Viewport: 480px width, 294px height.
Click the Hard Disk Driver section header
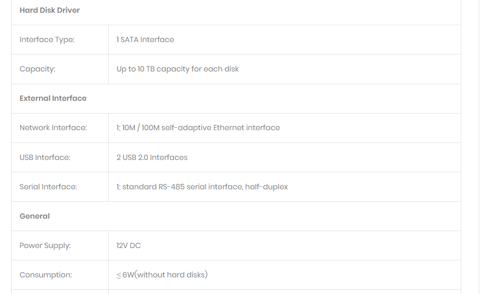tap(49, 10)
